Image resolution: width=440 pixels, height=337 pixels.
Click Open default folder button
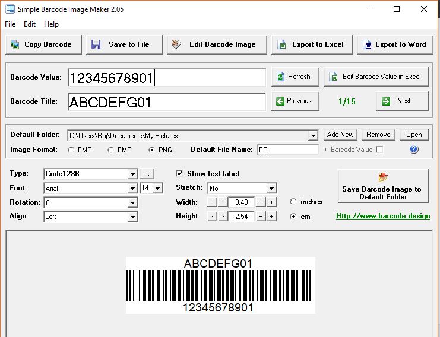tap(414, 135)
